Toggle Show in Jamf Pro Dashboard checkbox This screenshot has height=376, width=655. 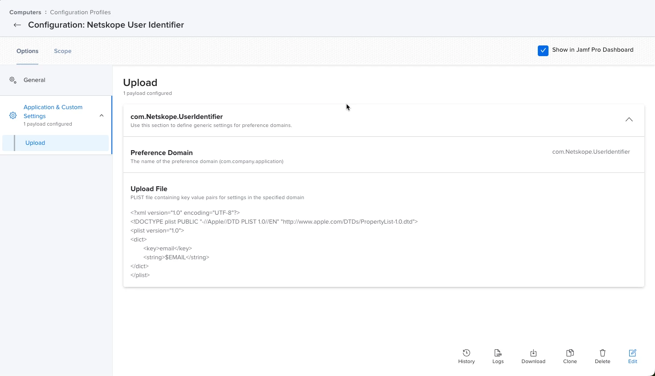click(543, 50)
